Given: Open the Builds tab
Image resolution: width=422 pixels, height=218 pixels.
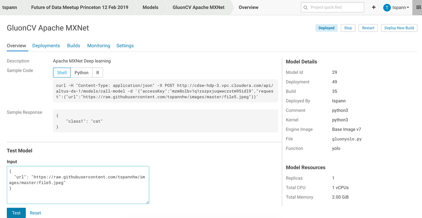Looking at the screenshot, I should tap(74, 46).
